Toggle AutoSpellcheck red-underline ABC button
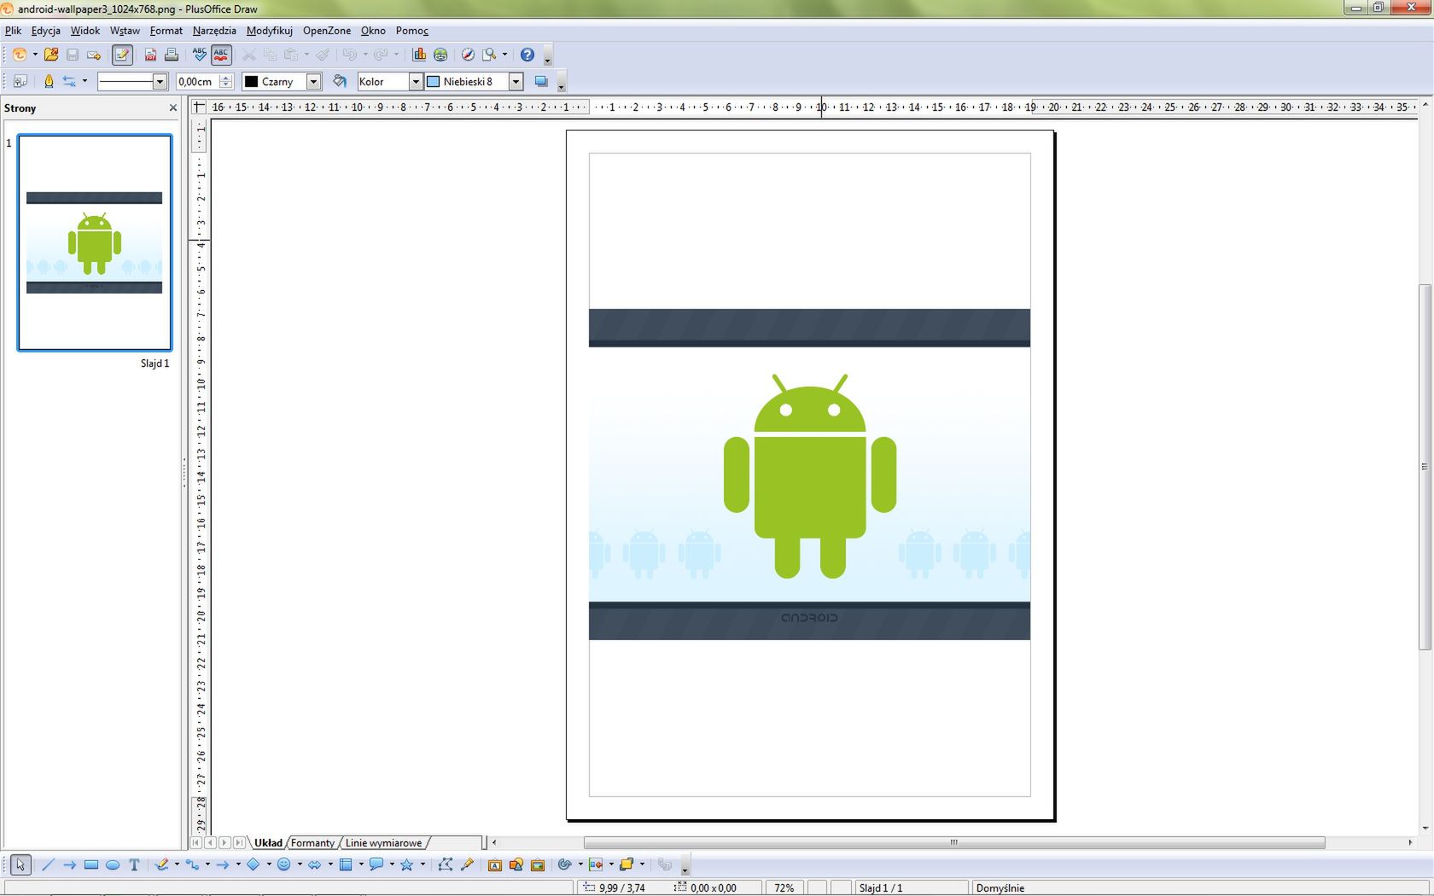 pos(221,55)
